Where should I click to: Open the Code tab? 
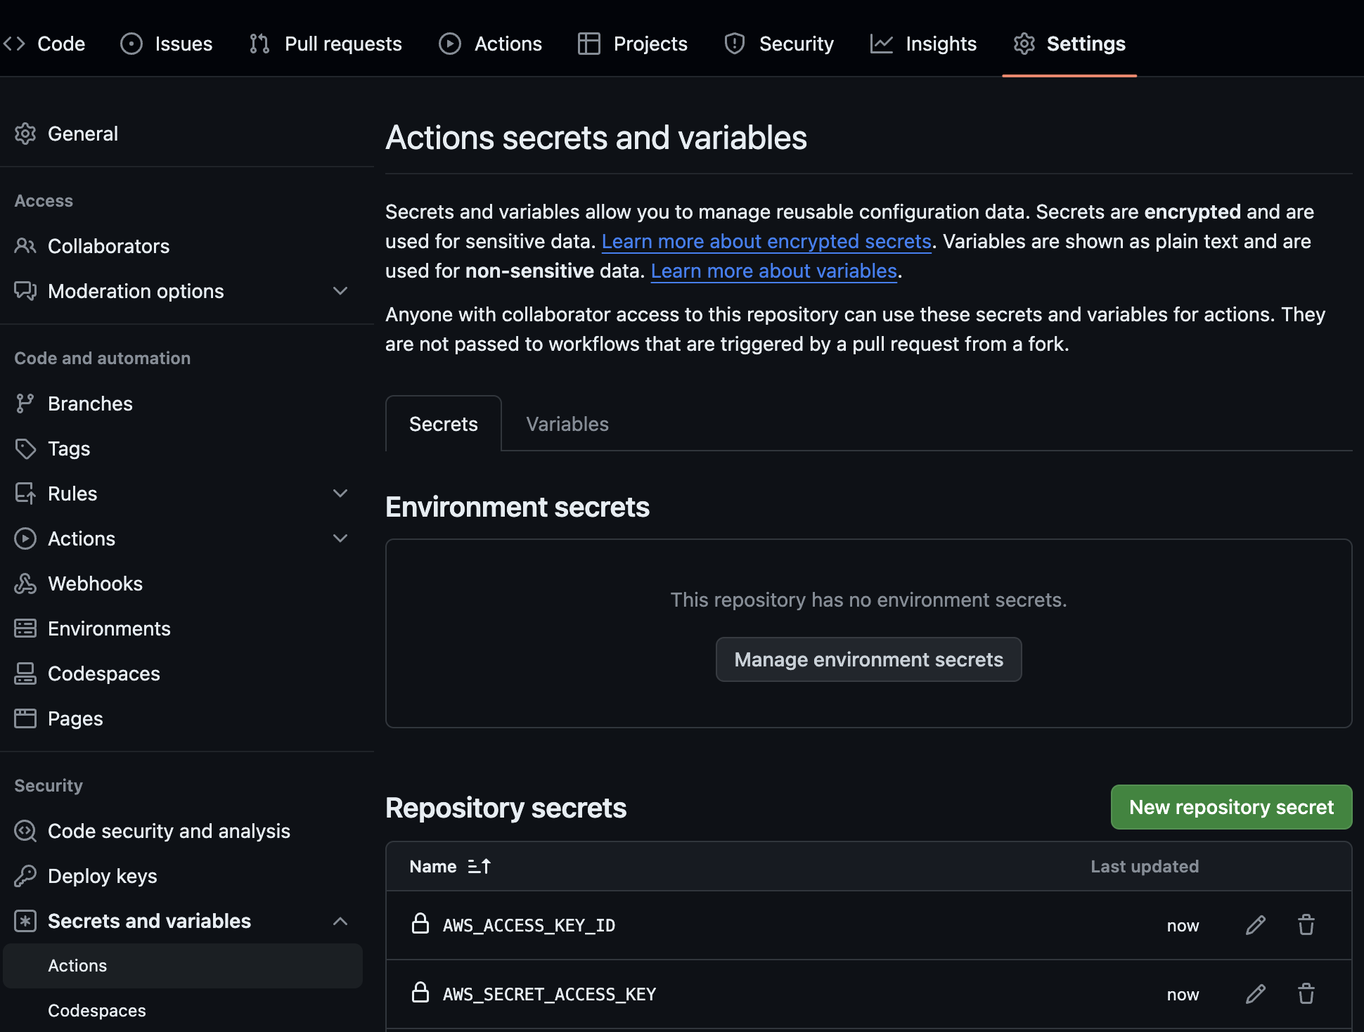[x=44, y=44]
